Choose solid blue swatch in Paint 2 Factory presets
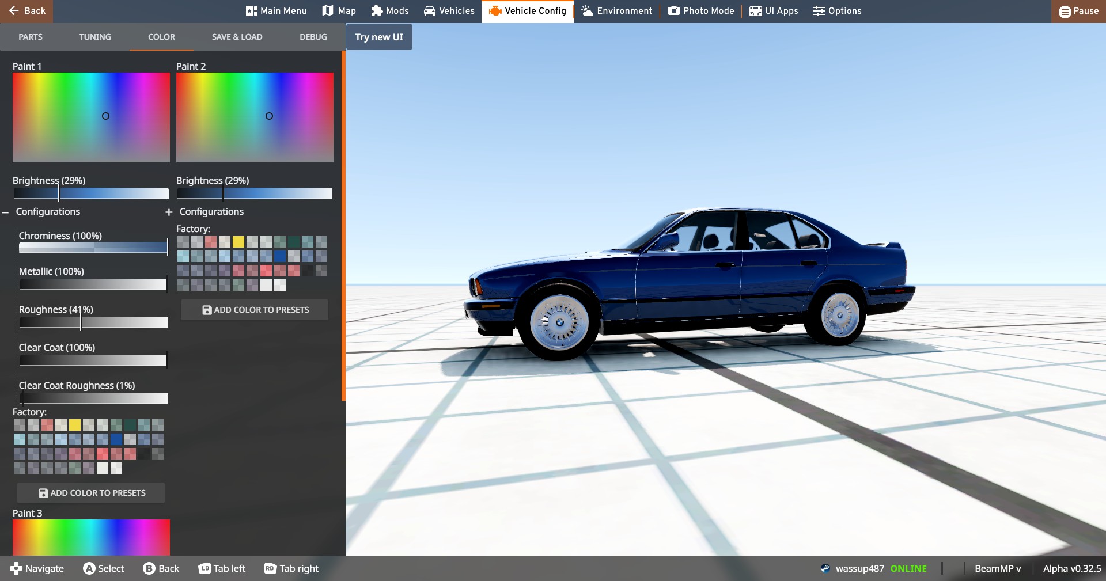Screen dimensions: 1106x581 pyautogui.click(x=280, y=256)
